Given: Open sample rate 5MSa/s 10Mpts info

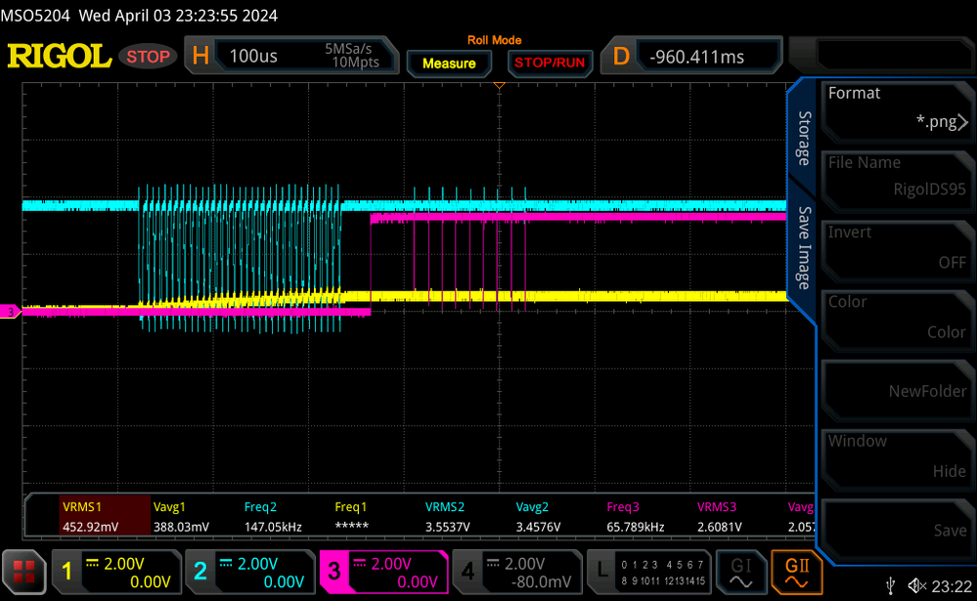Looking at the screenshot, I should click(x=351, y=56).
